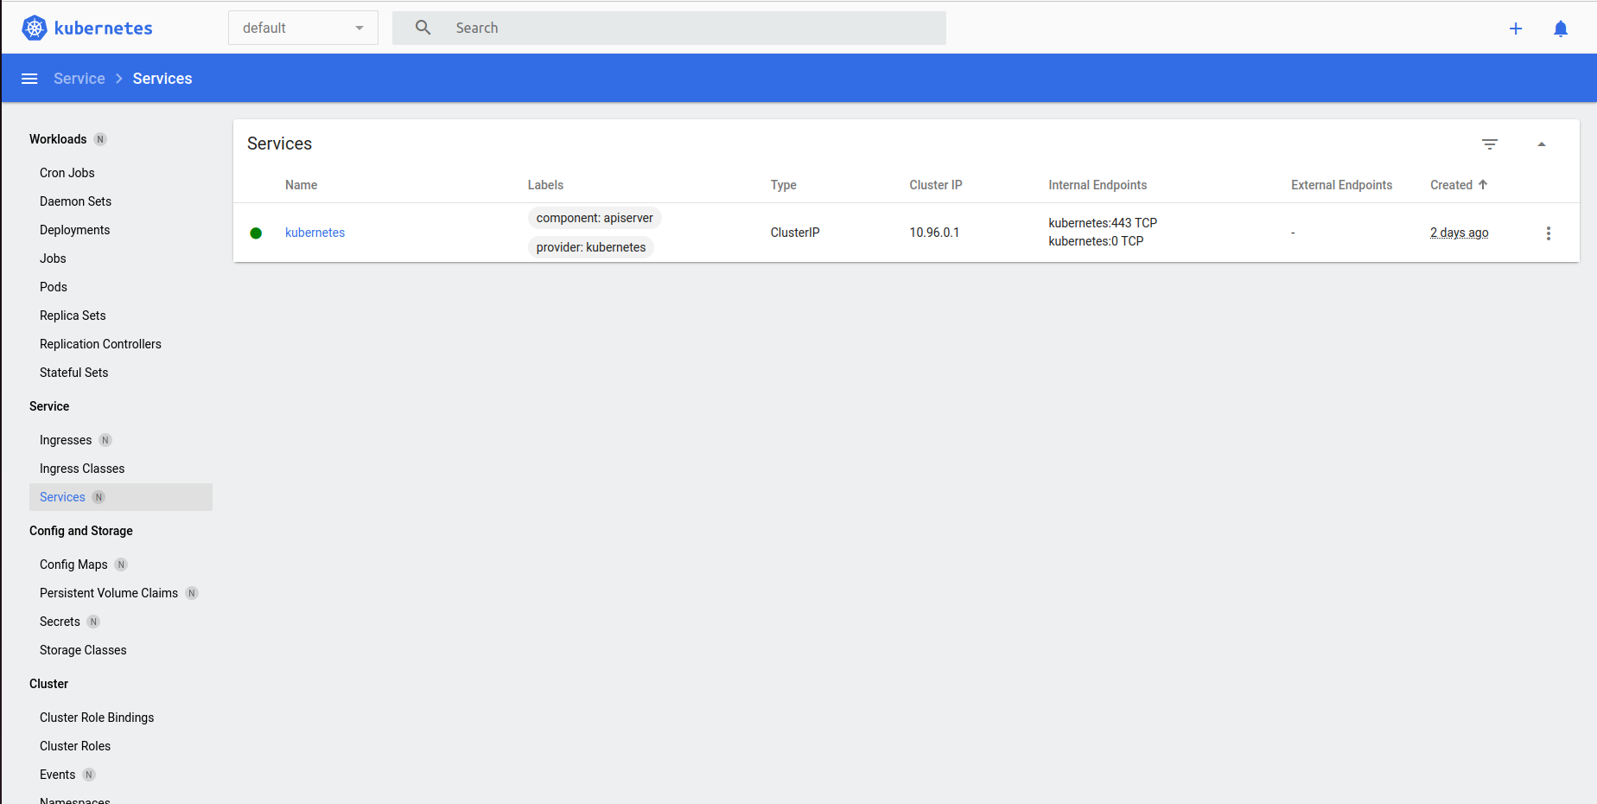This screenshot has width=1597, height=804.
Task: Click the search magnifier icon
Action: pos(423,27)
